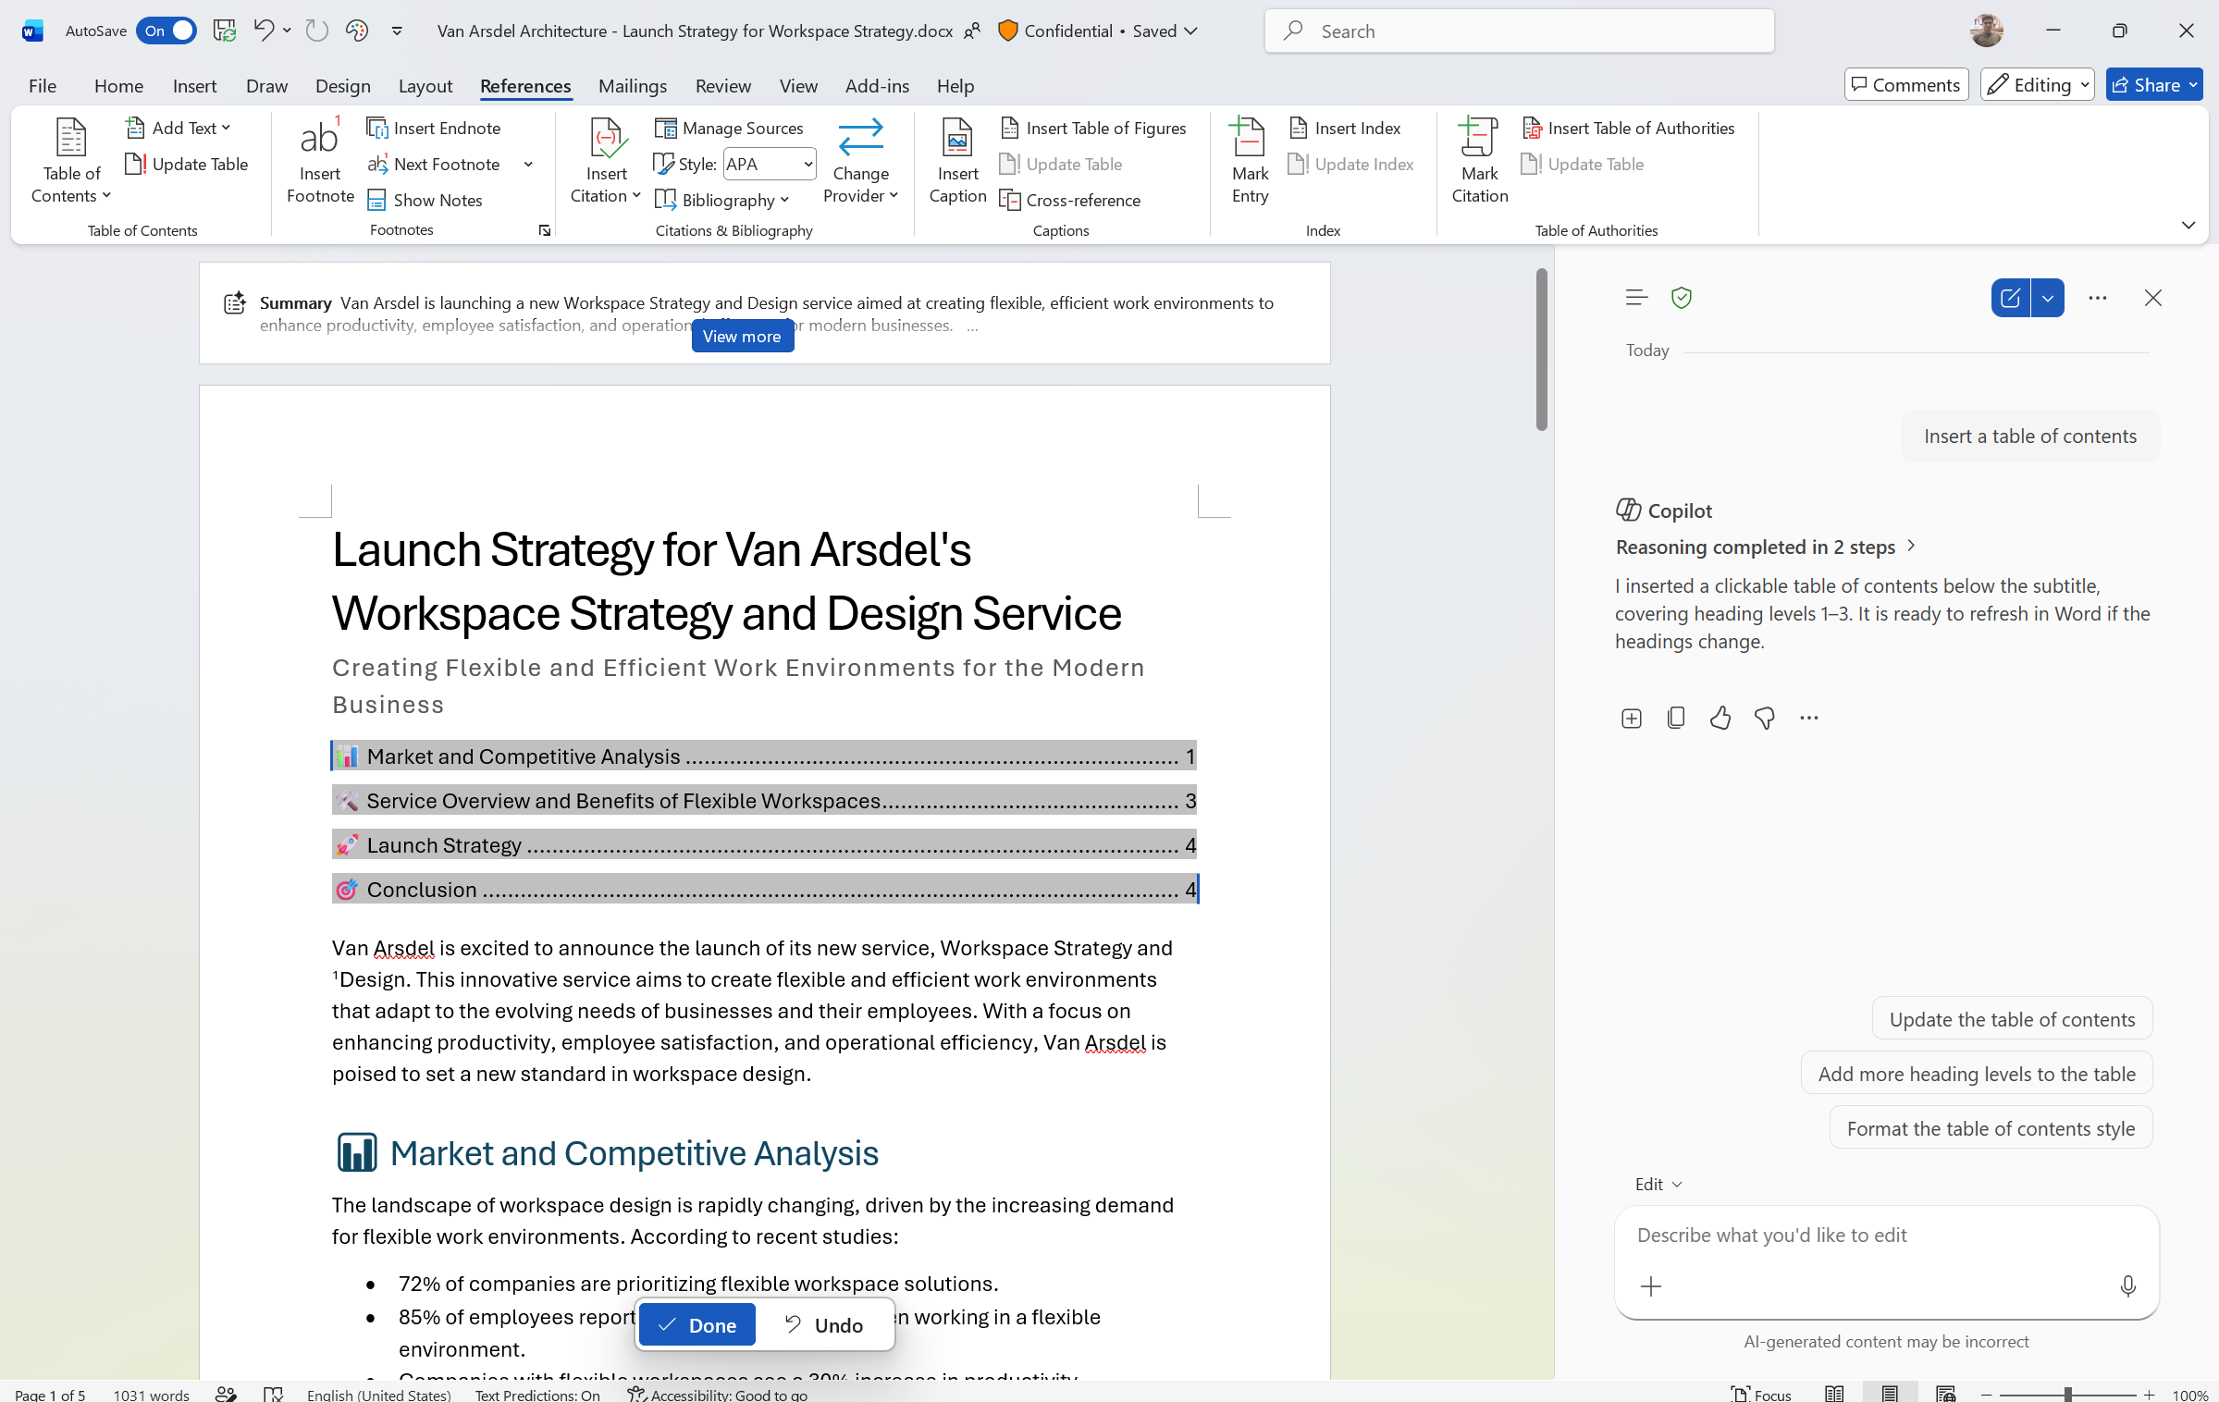Click Update the table of contents suggestion

click(2012, 1019)
